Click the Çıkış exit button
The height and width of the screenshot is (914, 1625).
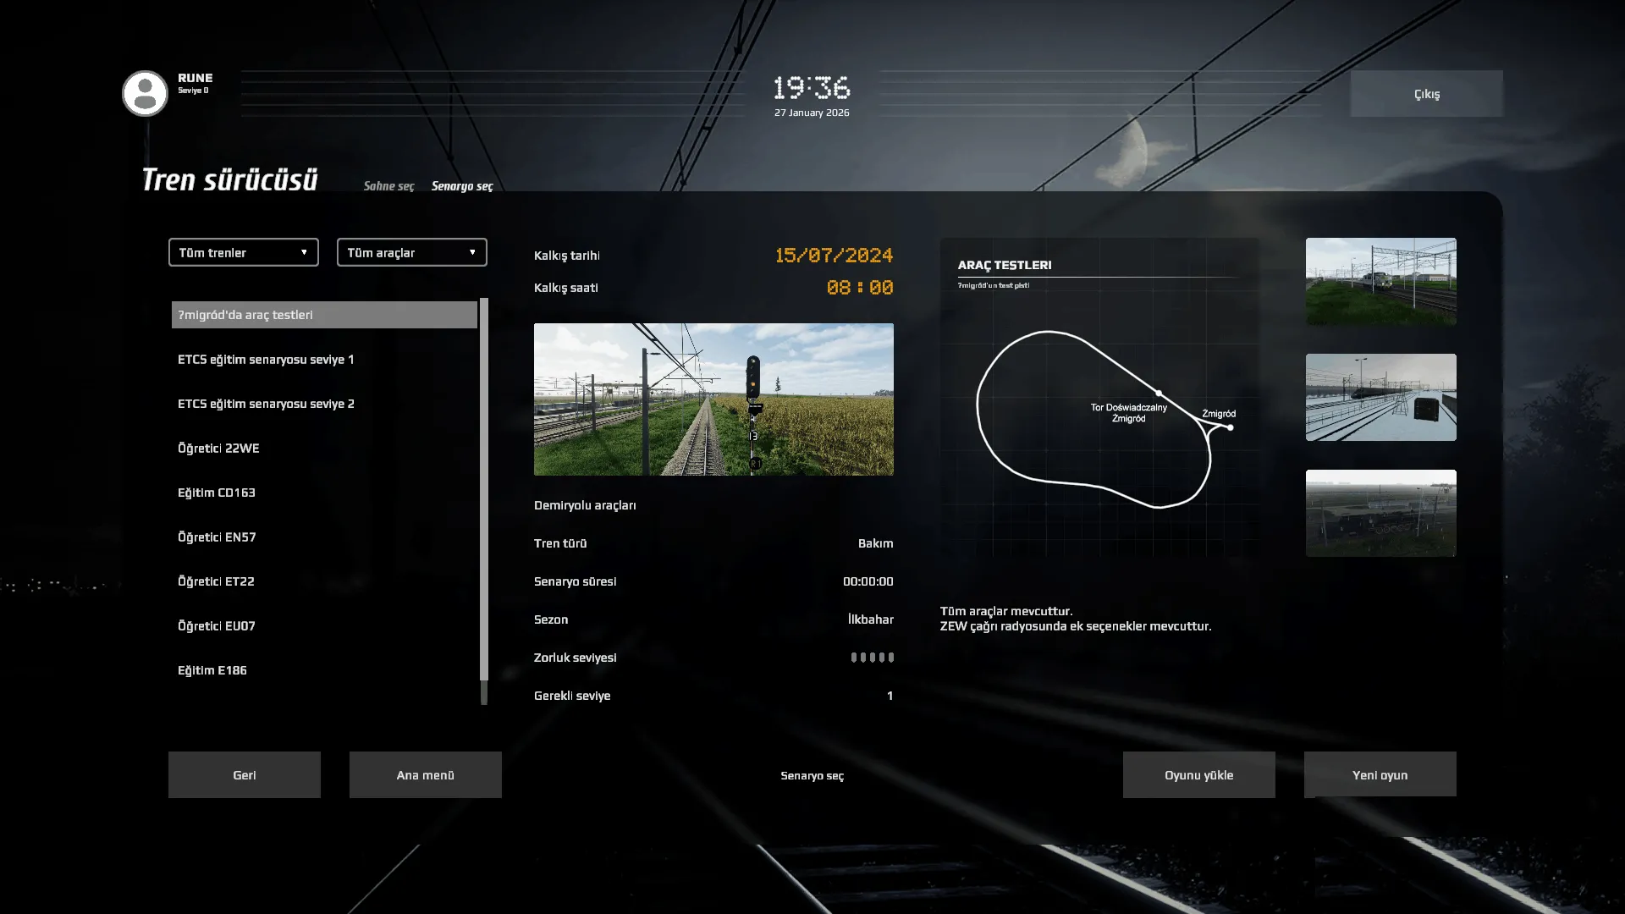(1426, 94)
